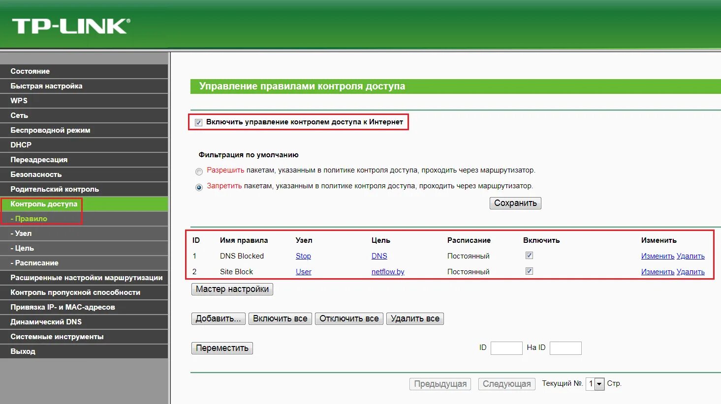
Task: Click Изменить for DNS Blocked rule
Action: coord(658,256)
